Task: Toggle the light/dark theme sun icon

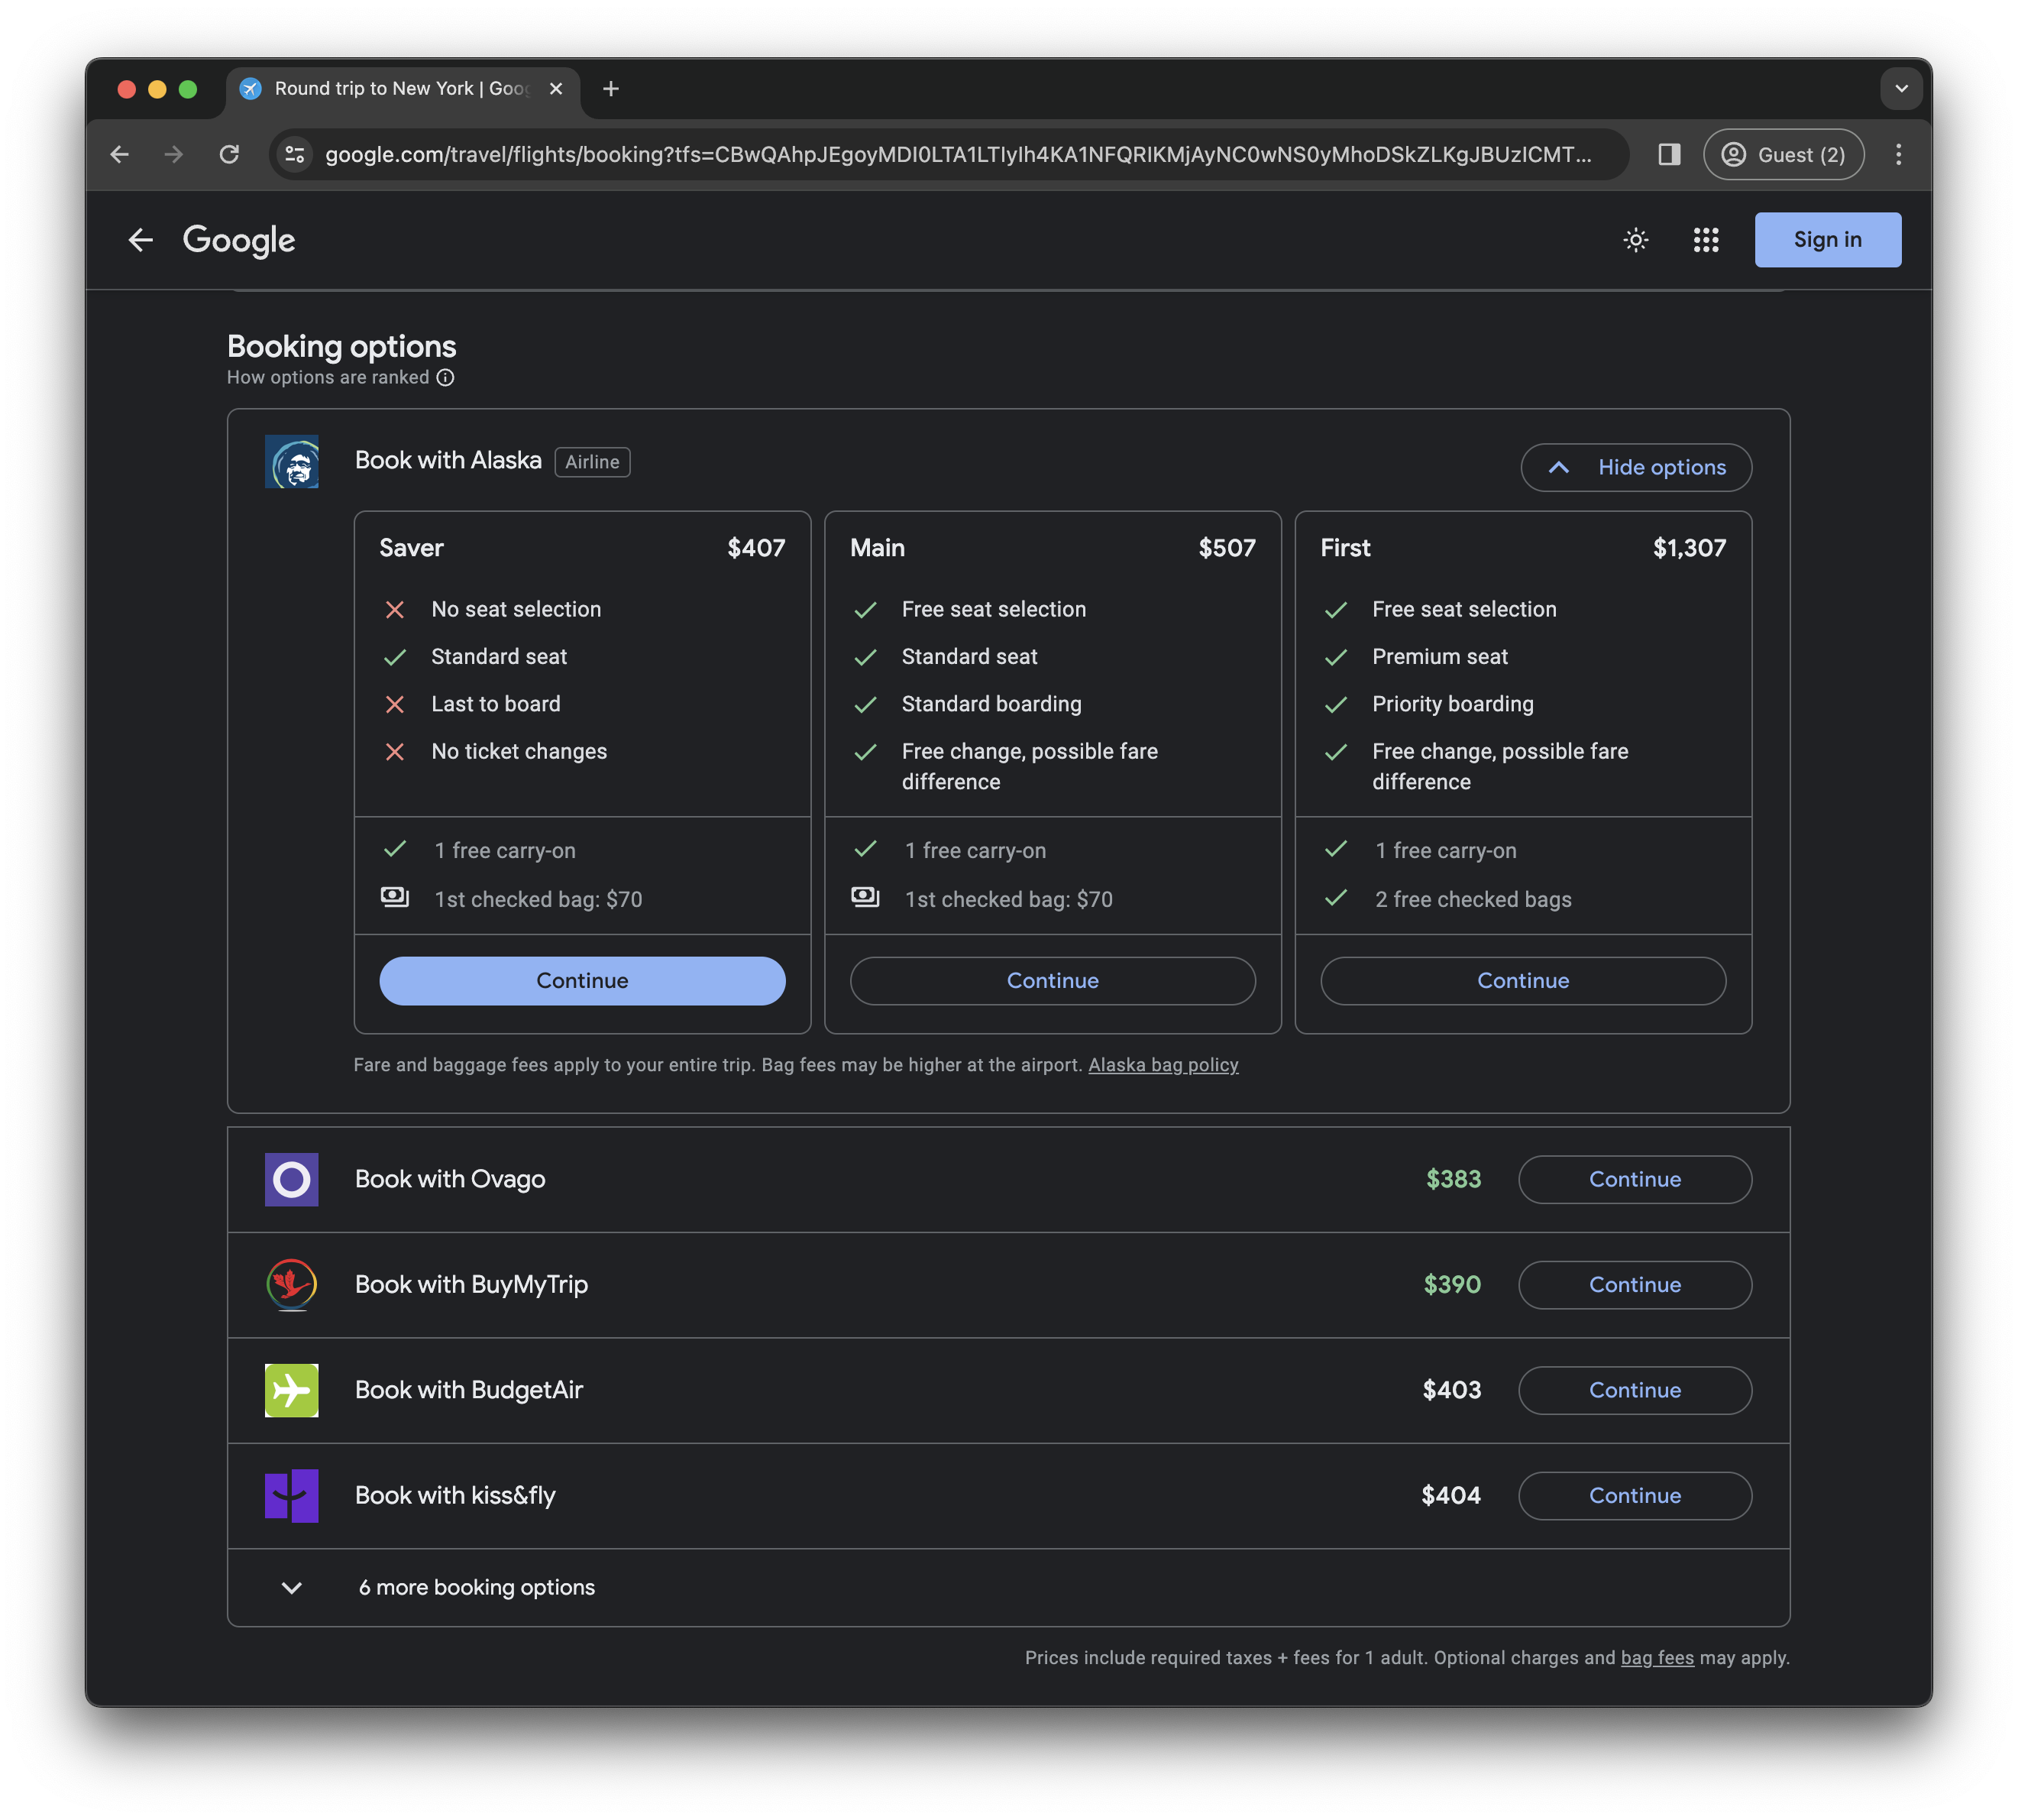Action: point(1635,240)
